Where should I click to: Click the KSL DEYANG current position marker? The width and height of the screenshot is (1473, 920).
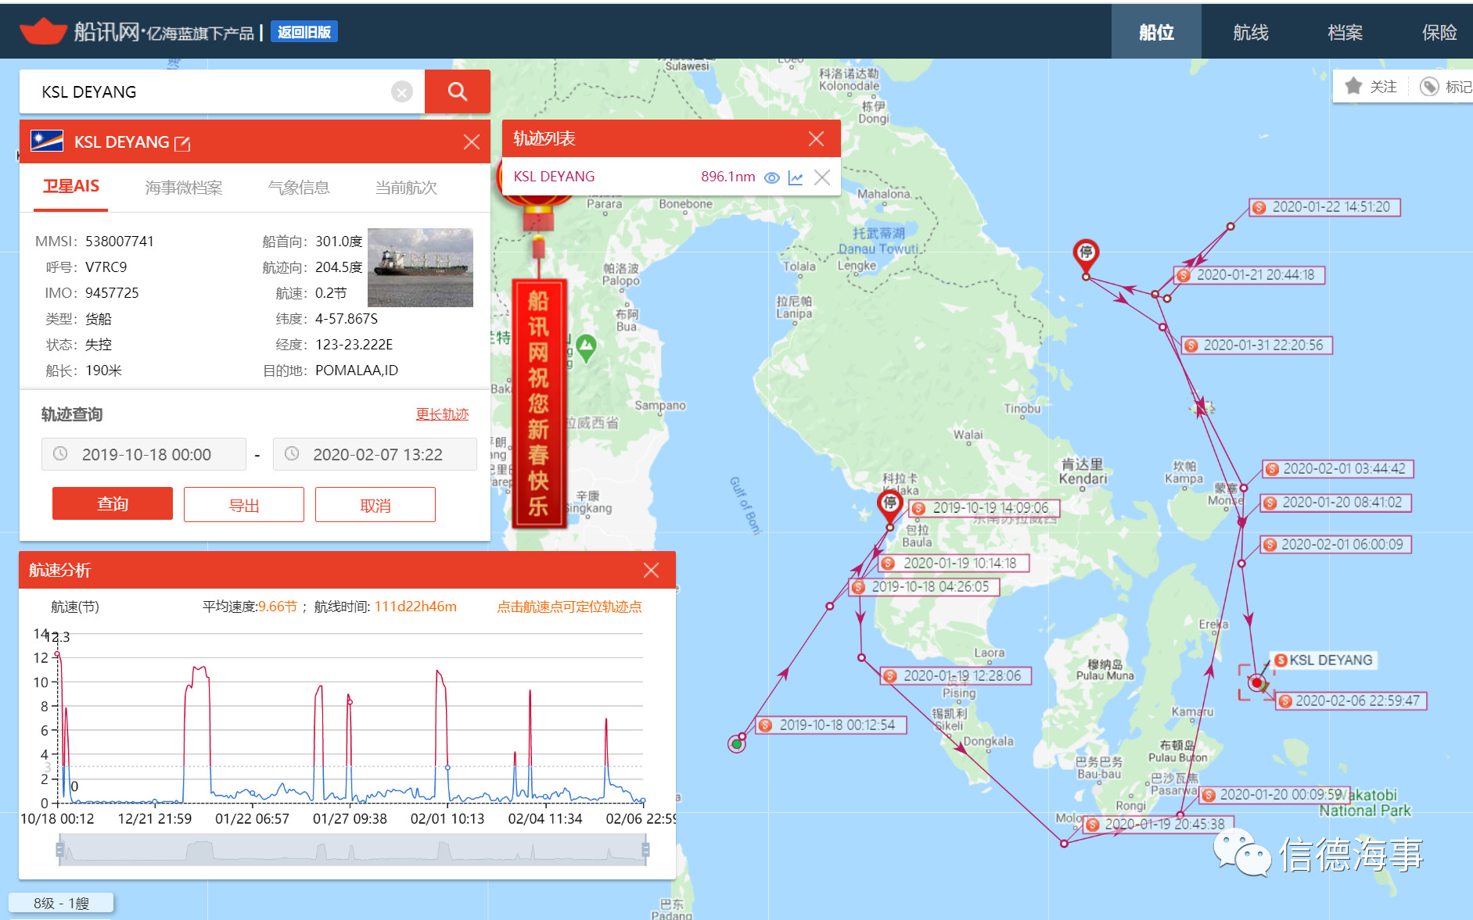pyautogui.click(x=1256, y=682)
